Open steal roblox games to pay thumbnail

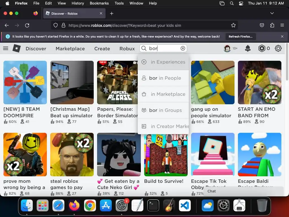pyautogui.click(x=72, y=155)
